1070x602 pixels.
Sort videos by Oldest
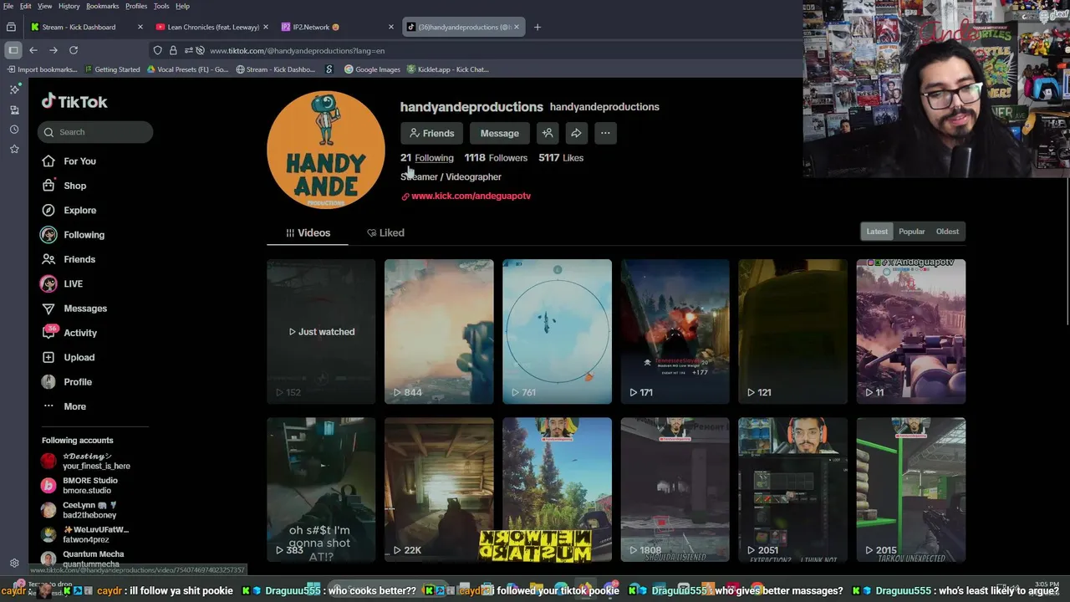click(x=947, y=232)
